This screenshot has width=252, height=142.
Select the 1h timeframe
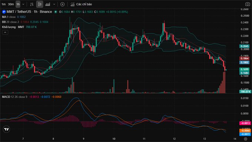18,4
